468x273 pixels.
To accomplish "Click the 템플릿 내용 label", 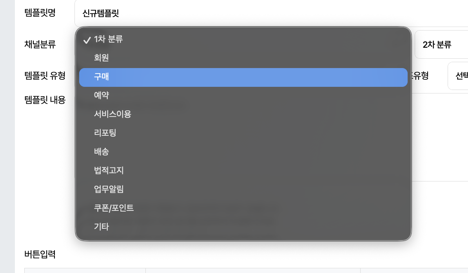I will click(45, 100).
